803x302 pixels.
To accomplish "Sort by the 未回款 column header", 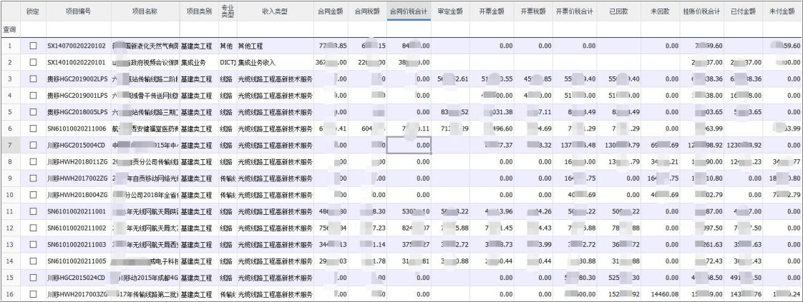I will tap(660, 11).
